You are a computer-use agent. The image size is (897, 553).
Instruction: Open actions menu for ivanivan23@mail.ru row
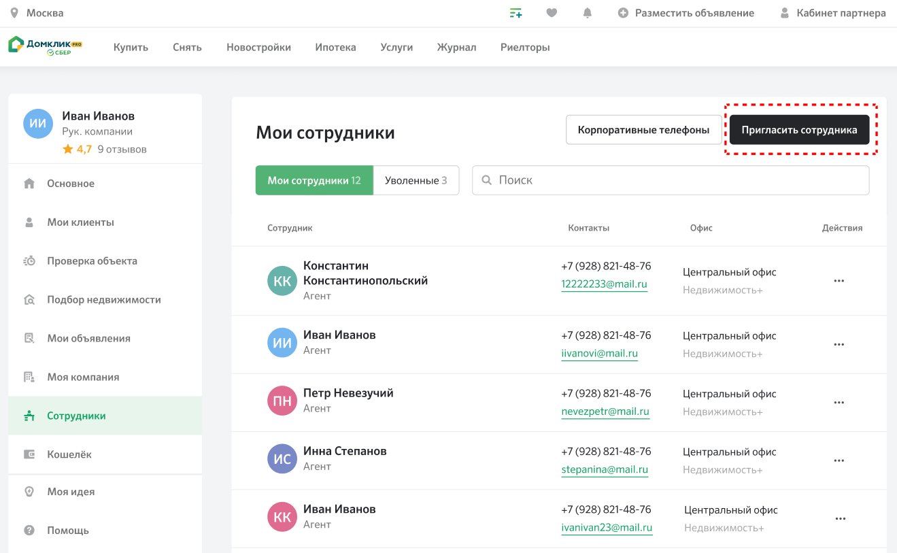[840, 518]
